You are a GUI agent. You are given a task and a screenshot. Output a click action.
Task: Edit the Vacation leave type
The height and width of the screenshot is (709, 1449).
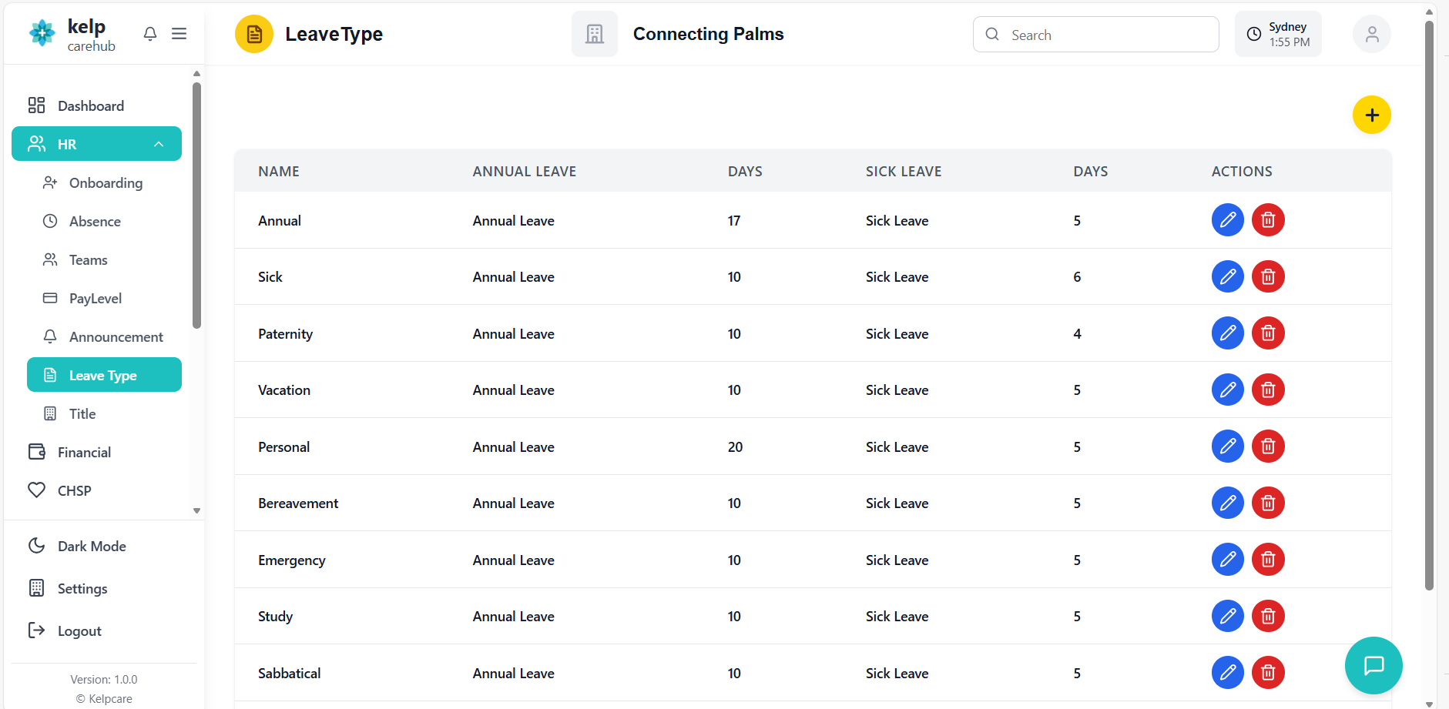(x=1228, y=390)
